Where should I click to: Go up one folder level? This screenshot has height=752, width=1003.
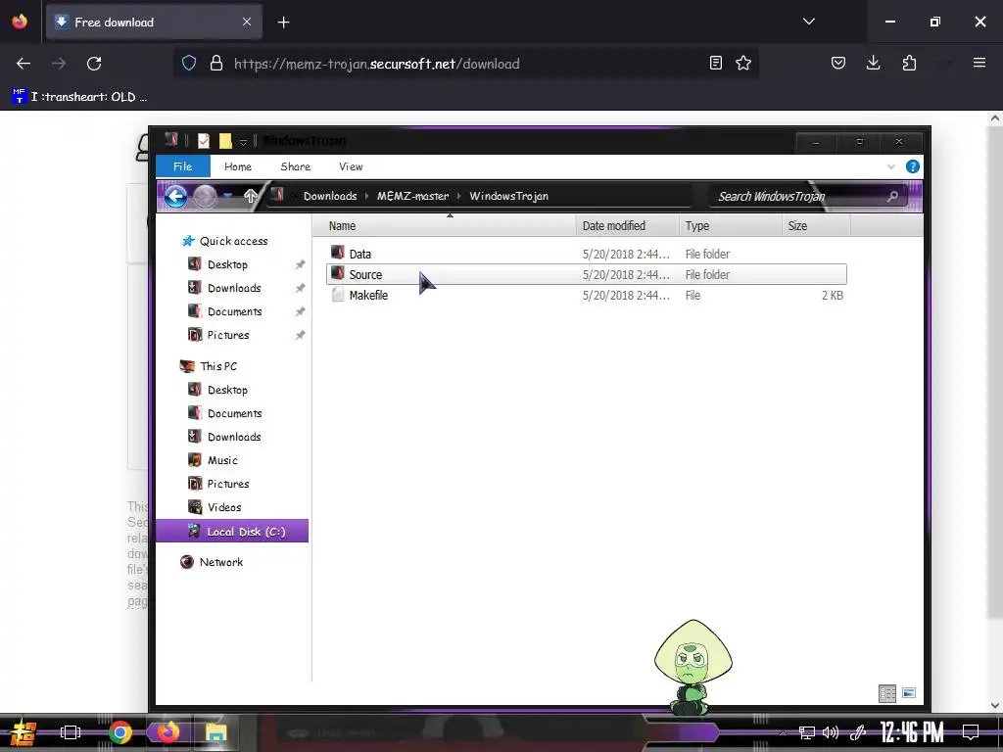tap(250, 196)
